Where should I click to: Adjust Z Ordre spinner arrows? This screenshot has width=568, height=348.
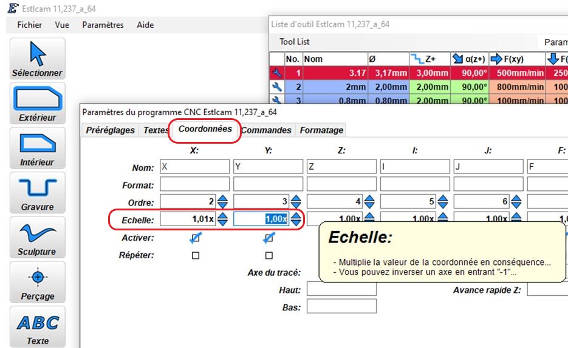[x=369, y=202]
